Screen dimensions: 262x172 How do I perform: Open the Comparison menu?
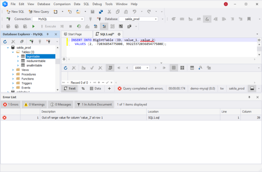pyautogui.click(x=62, y=4)
